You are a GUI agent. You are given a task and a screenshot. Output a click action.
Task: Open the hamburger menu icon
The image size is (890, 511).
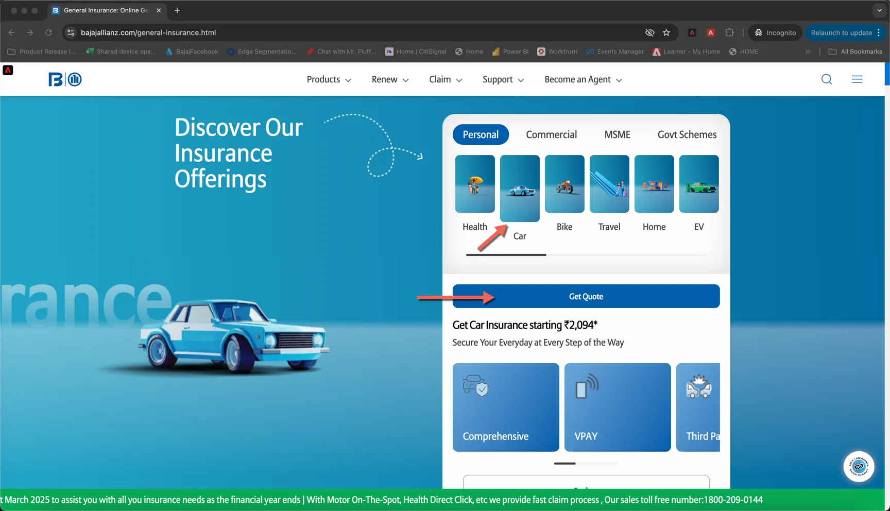pos(857,79)
